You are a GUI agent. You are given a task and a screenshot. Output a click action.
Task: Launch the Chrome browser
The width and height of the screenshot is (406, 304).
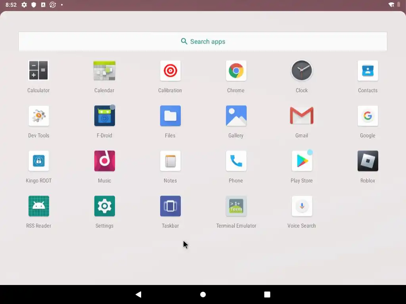(236, 70)
